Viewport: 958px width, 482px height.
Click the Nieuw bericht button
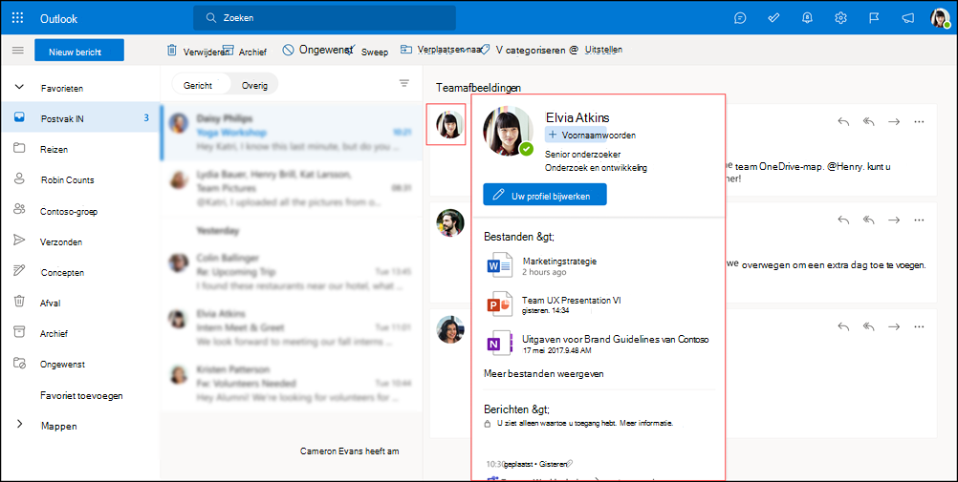pyautogui.click(x=79, y=51)
